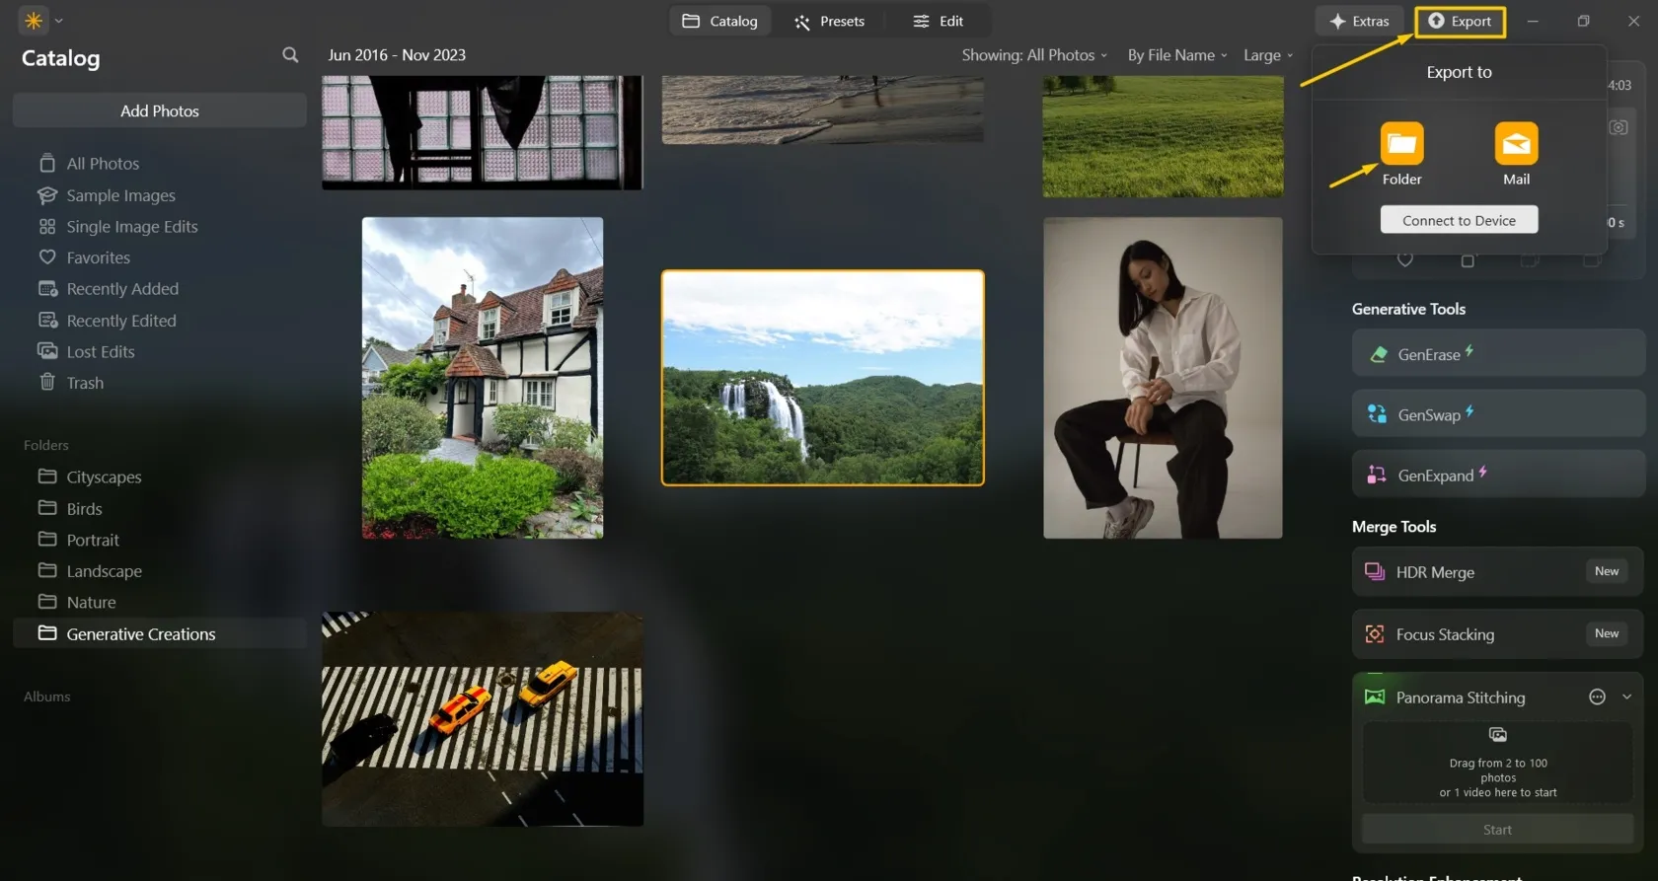1658x881 pixels.
Task: Collapse the Panorama Stitching panel
Action: pos(1626,697)
